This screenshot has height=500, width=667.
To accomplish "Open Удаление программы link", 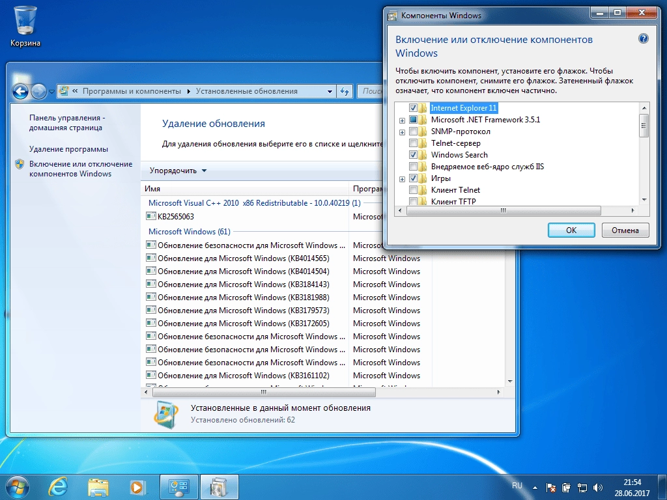I will coord(68,149).
